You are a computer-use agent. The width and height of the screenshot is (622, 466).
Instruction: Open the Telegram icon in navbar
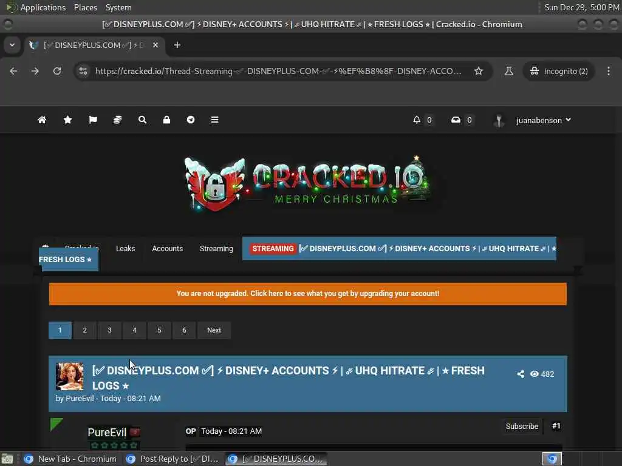click(191, 120)
